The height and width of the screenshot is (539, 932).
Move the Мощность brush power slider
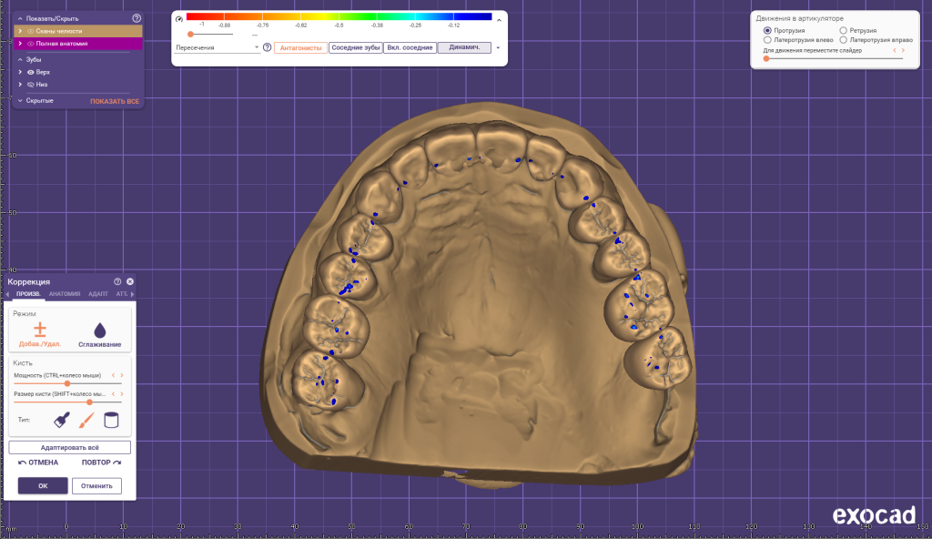66,383
